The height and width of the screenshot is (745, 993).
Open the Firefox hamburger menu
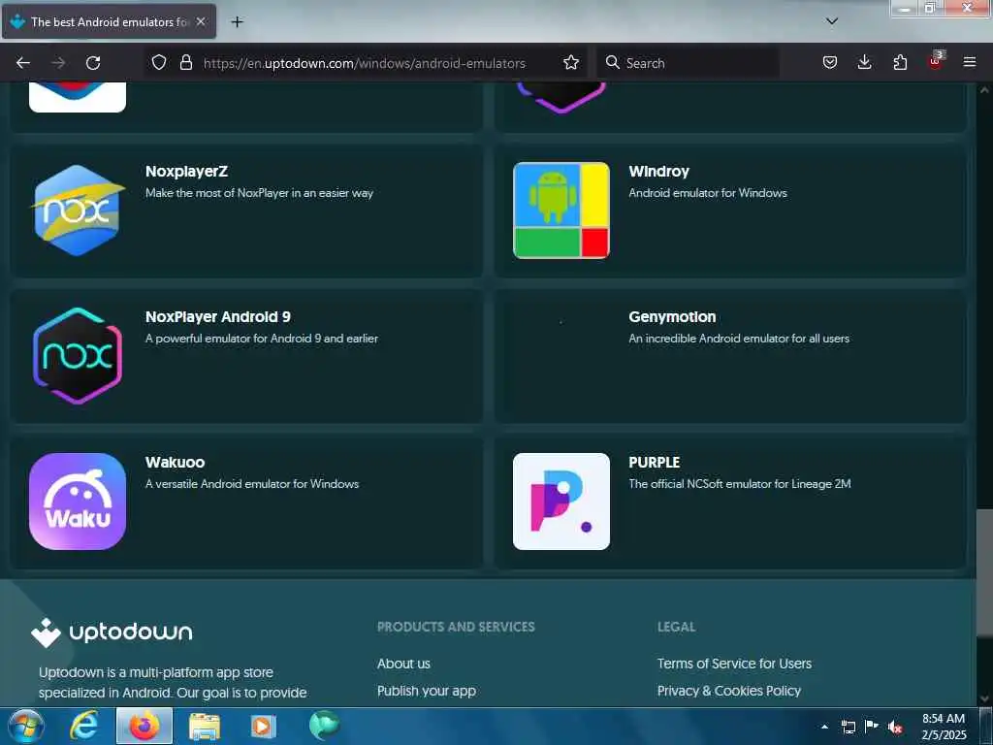click(970, 63)
